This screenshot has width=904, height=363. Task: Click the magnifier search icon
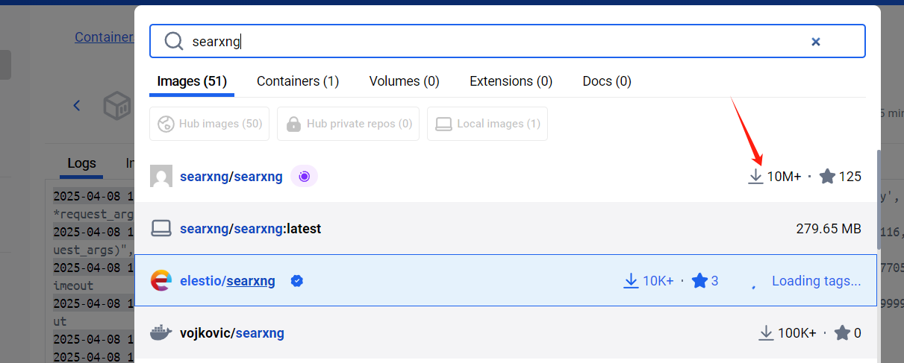pos(174,42)
